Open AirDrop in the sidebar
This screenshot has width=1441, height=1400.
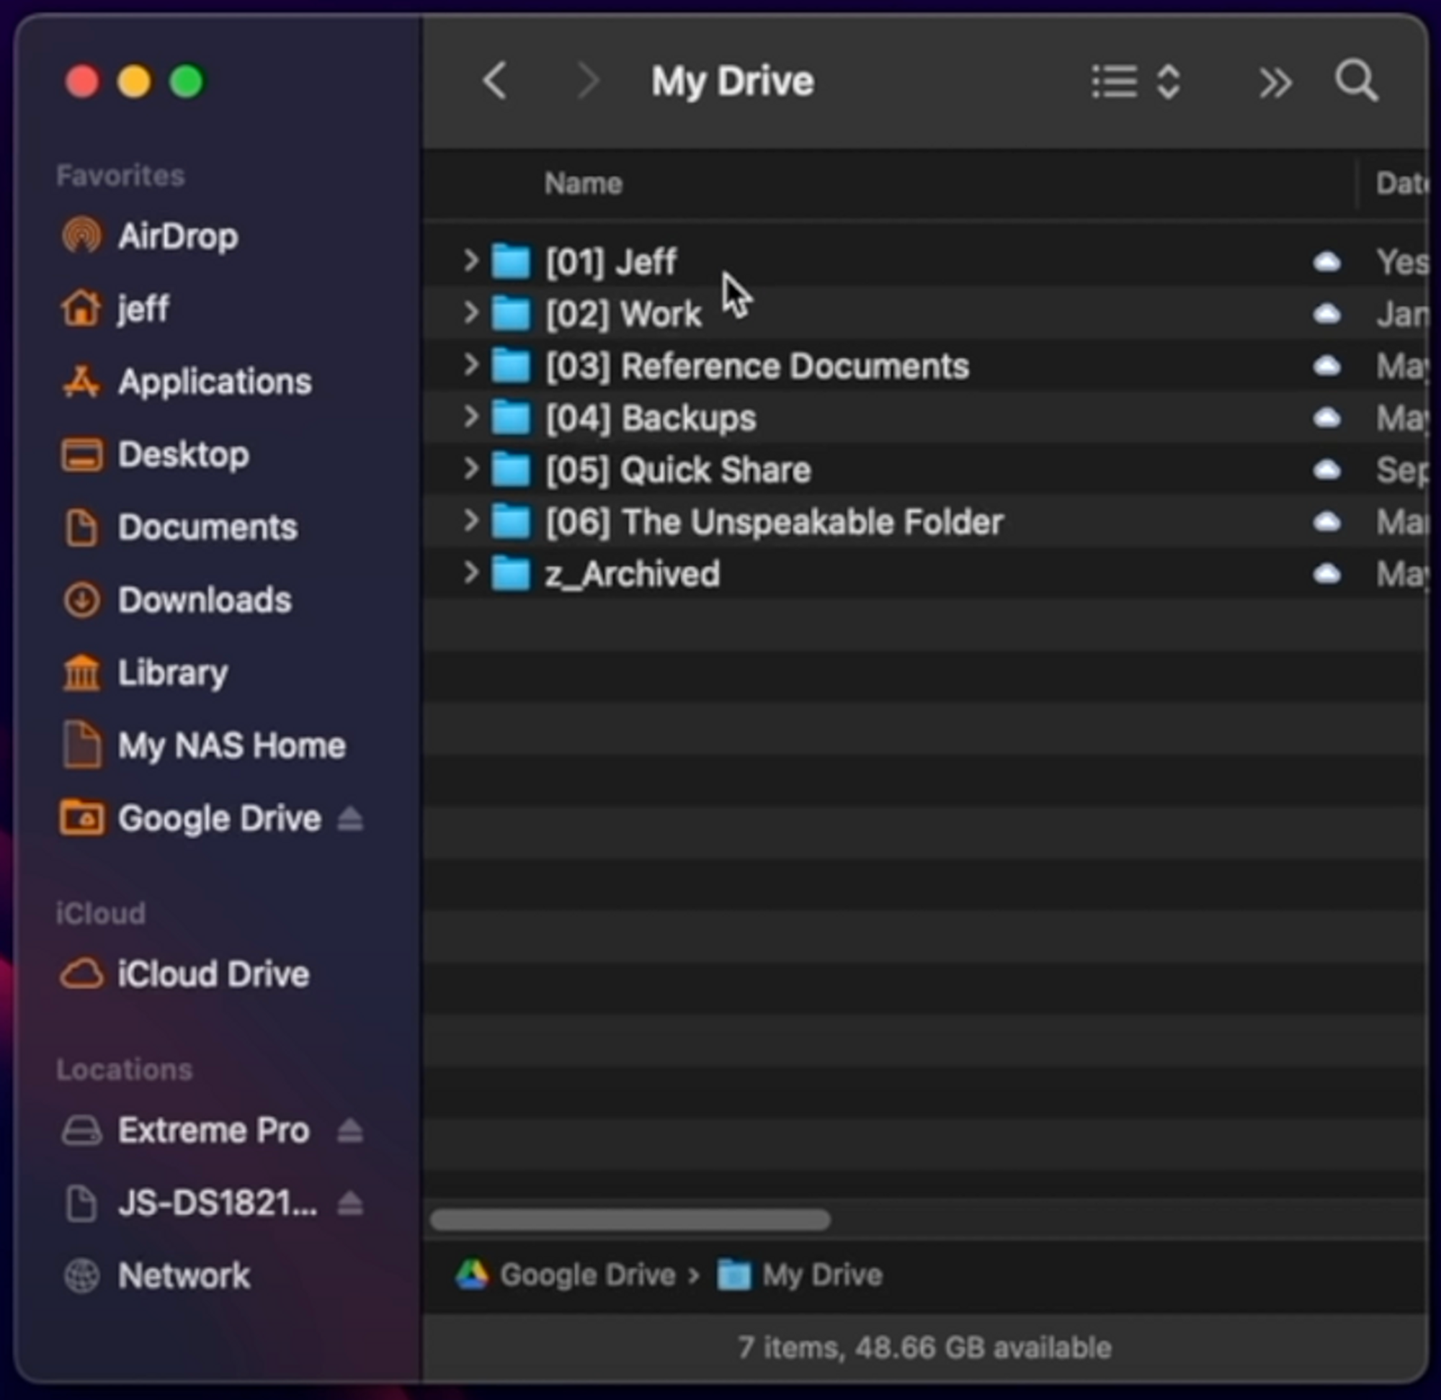click(x=177, y=236)
